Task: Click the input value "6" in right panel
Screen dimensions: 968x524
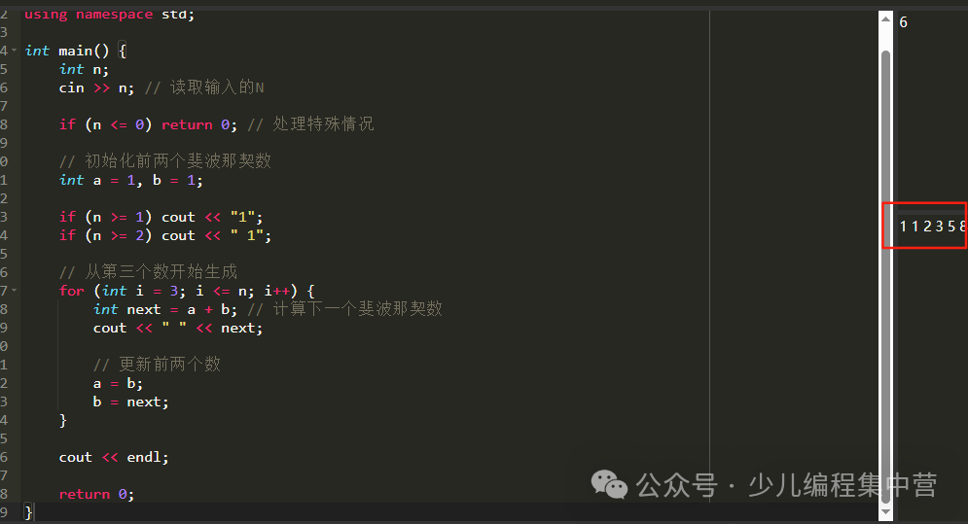Action: 903,22
